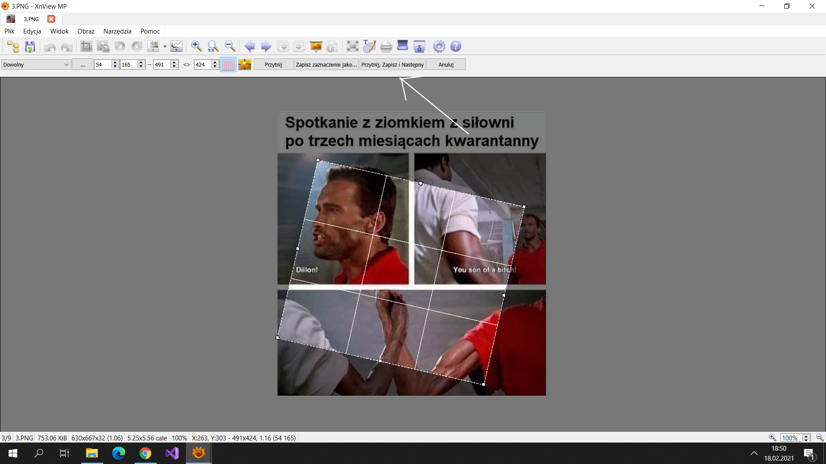Viewport: 826px width, 464px height.
Task: Reset zoom with the 1:1 icon
Action: (213, 46)
